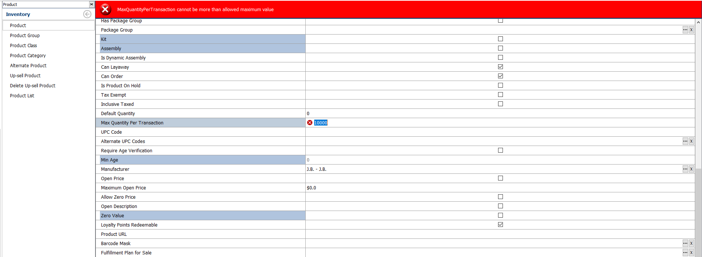
Task: Click the scrollbar up arrow
Action: [699, 22]
